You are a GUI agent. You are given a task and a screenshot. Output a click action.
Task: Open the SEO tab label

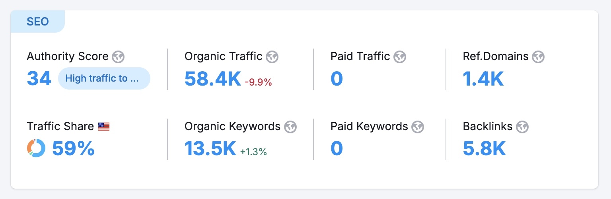click(38, 21)
